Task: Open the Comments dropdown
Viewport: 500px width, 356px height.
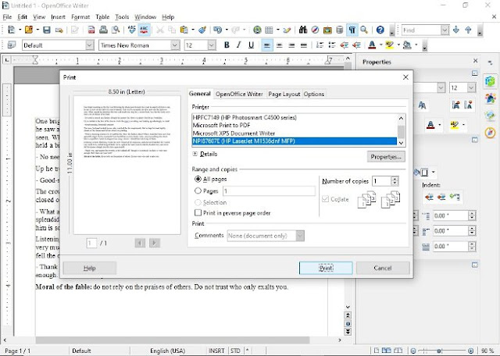Action: coord(300,236)
